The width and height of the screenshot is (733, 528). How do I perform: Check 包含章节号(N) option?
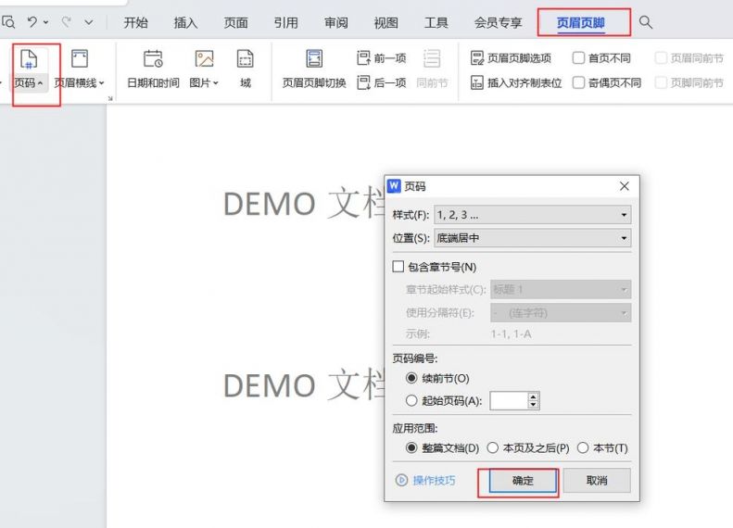tap(398, 267)
